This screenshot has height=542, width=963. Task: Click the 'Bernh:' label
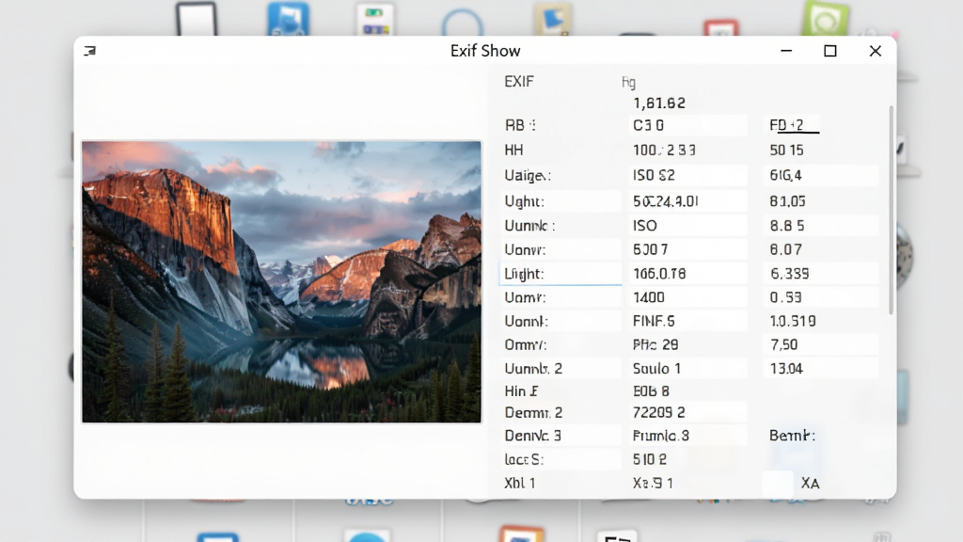[792, 437]
